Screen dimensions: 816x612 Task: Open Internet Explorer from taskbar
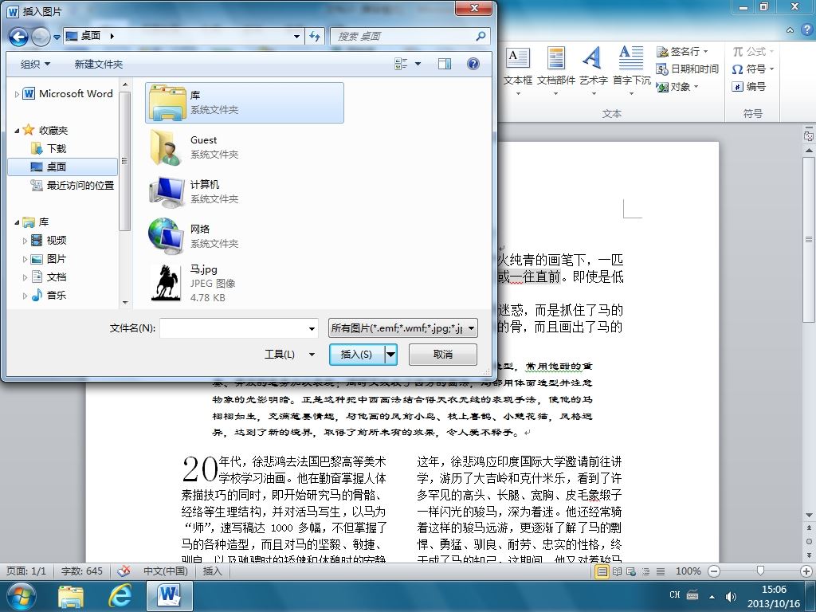(x=120, y=596)
